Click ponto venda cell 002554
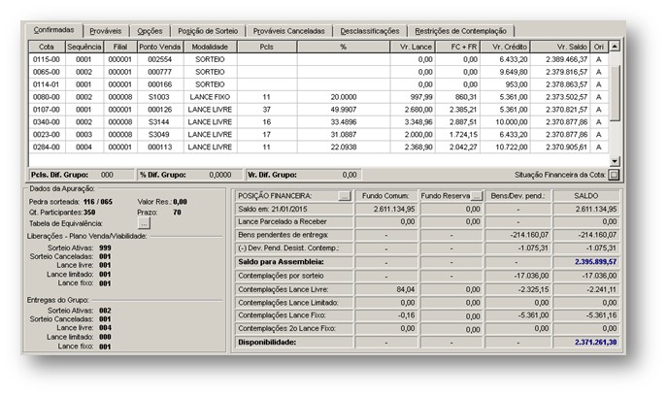The width and height of the screenshot is (667, 396). tap(160, 59)
